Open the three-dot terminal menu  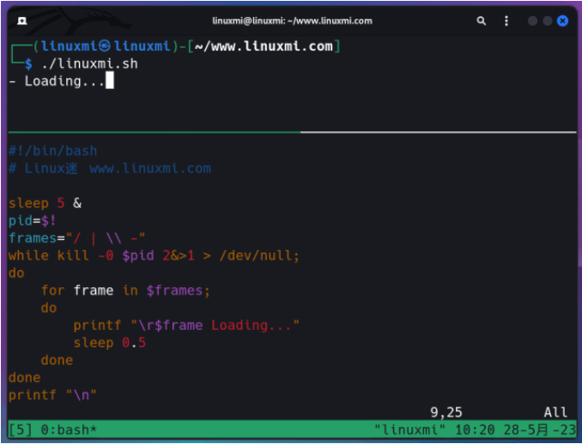pos(506,21)
